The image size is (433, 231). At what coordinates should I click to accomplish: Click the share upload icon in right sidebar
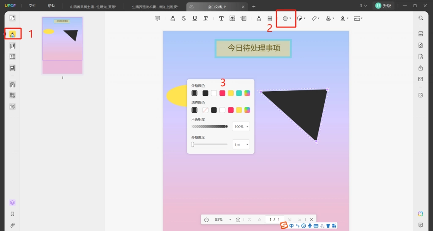pos(421,68)
